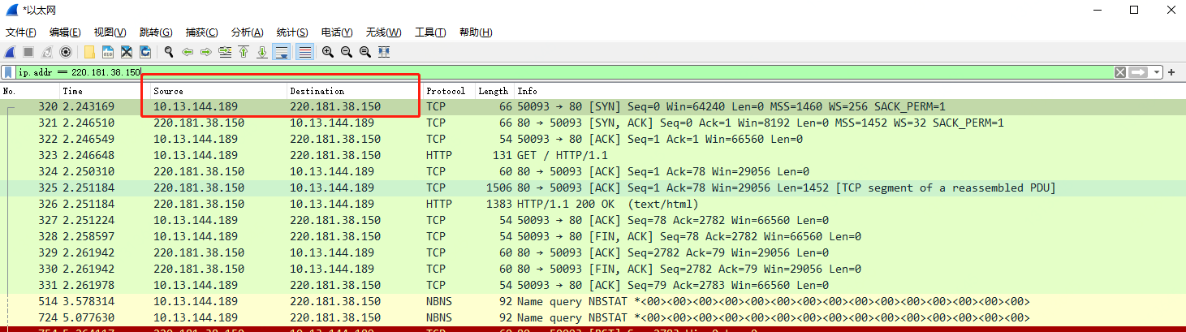The height and width of the screenshot is (332, 1186).
Task: Go back in packet history
Action: (188, 52)
